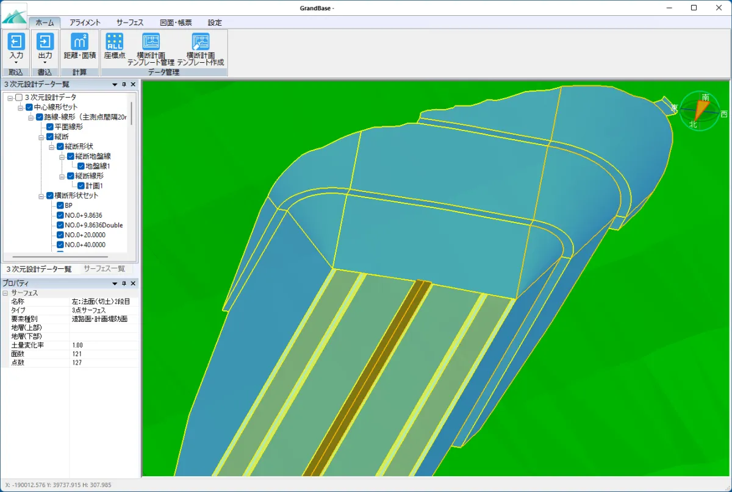Pin the 3次元設計データ一覧 panel
Screen dimensions: 732x492
tap(124, 84)
